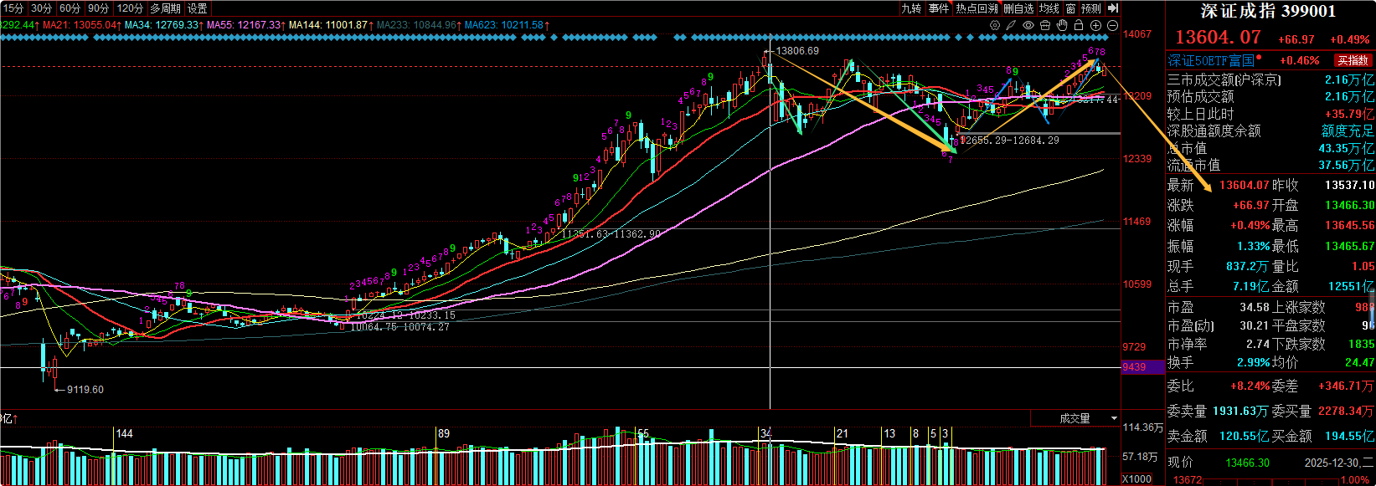The image size is (1376, 486).
Task: Click the date 2025-12-30
Action: (x=1332, y=463)
